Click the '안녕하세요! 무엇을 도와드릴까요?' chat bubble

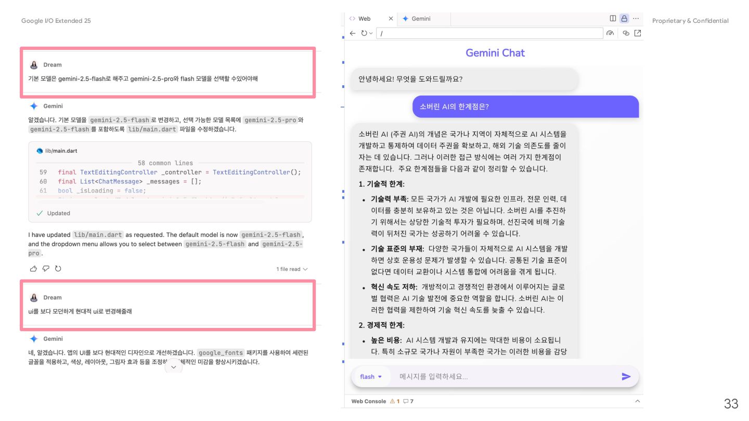tap(464, 80)
